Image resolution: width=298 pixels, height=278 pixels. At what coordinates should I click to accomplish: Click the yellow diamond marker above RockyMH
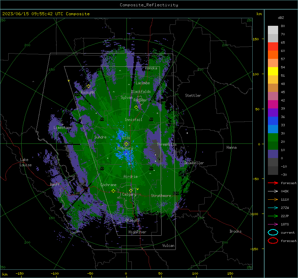click(88, 86)
